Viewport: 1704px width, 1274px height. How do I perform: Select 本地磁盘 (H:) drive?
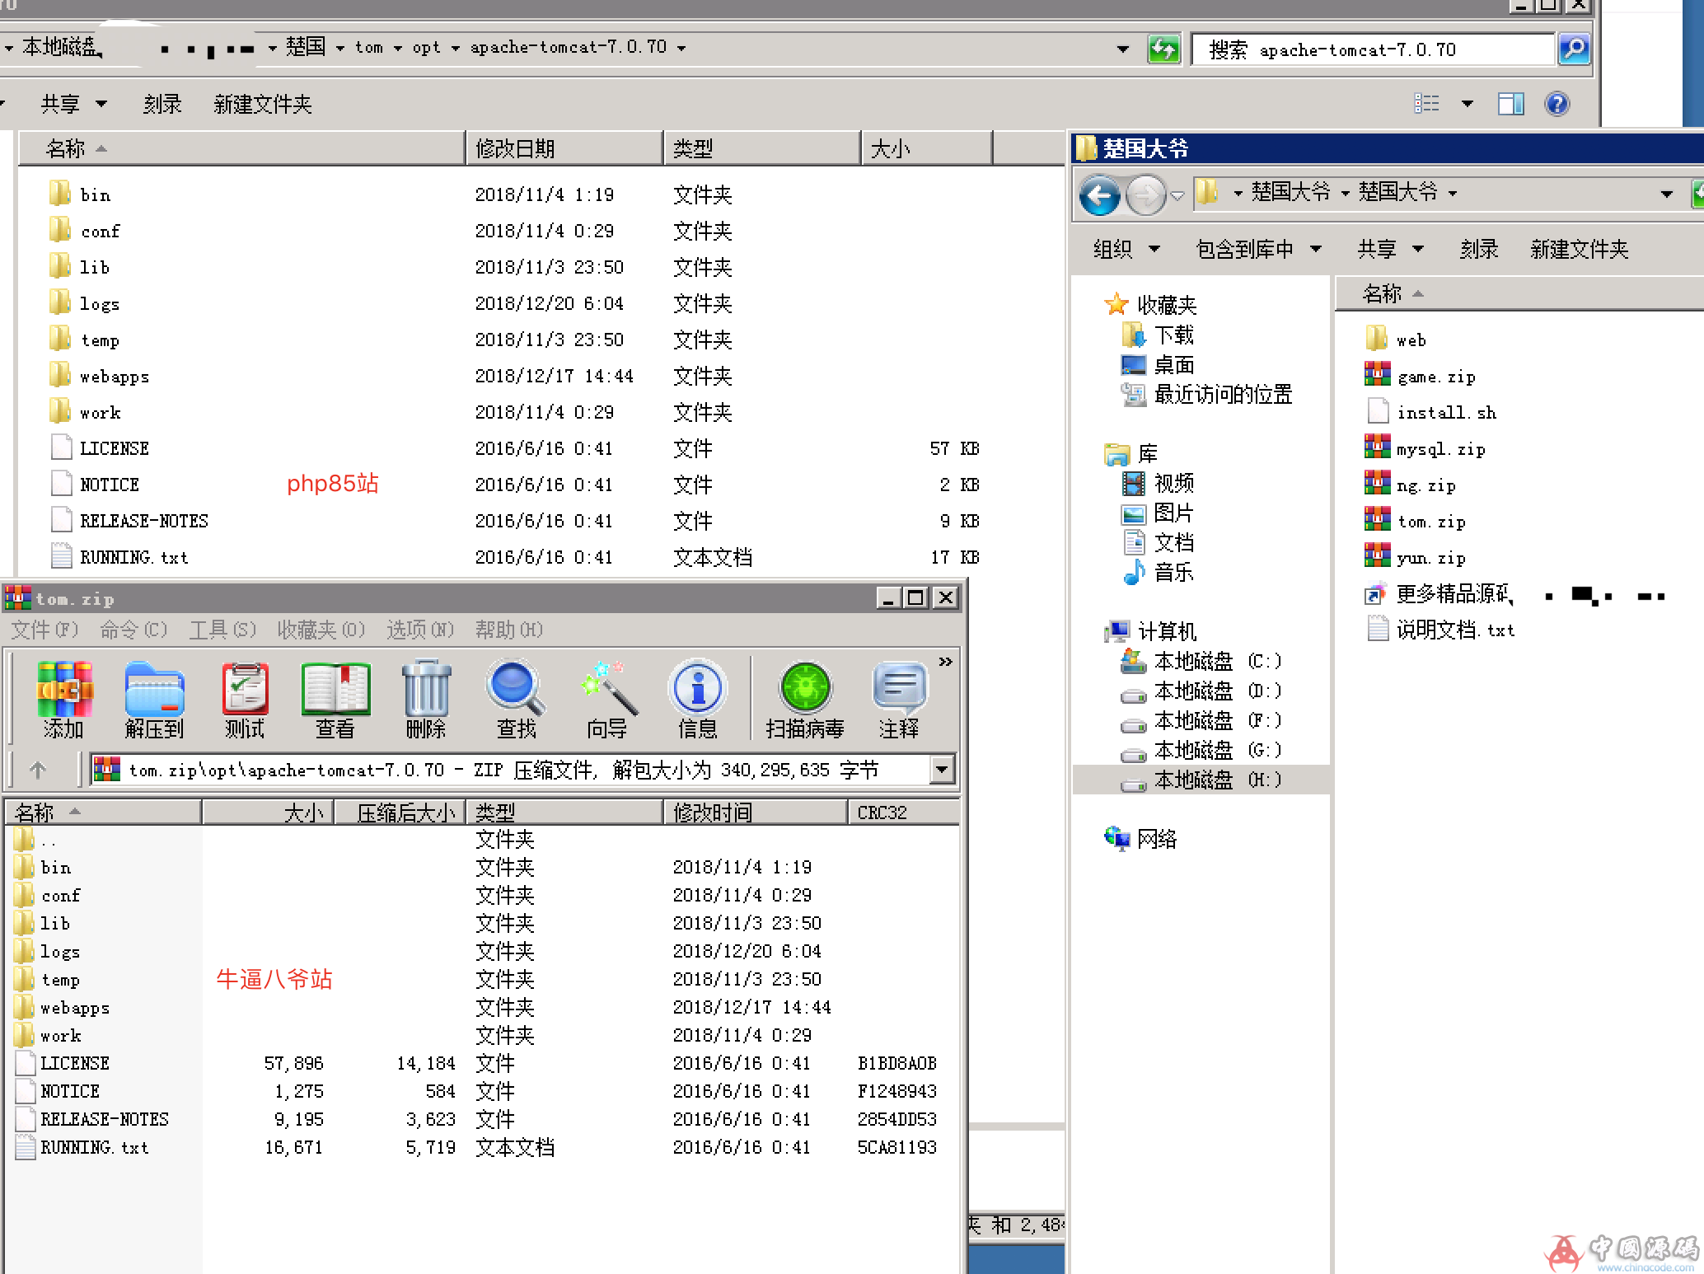pyautogui.click(x=1201, y=780)
